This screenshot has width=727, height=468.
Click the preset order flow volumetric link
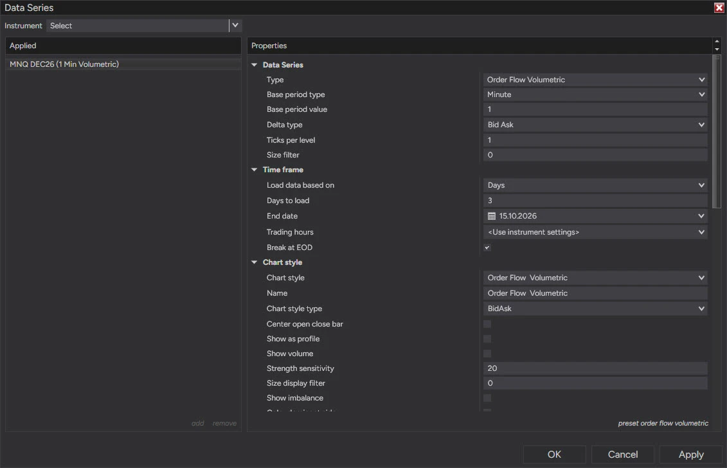[663, 424]
